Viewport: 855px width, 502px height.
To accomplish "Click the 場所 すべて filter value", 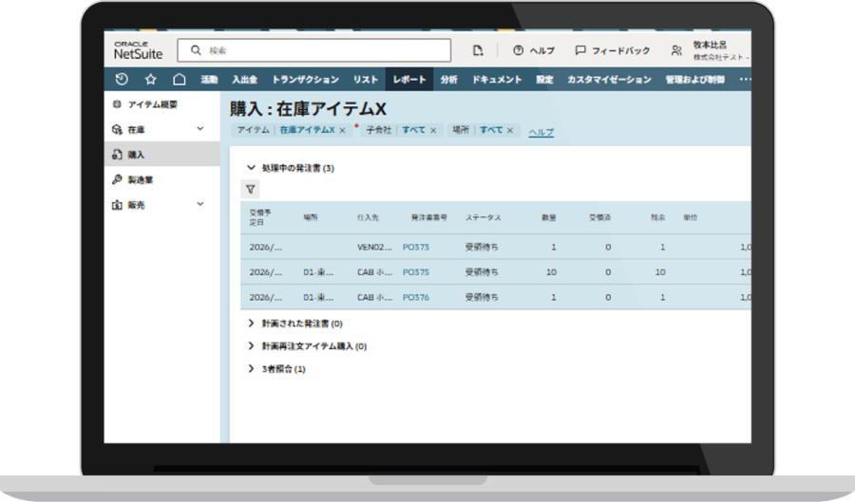I will click(491, 130).
